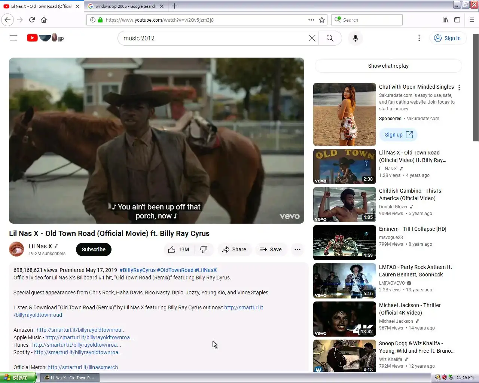Clear the YouTube search text
Viewport: 479px width, 383px height.
(312, 38)
